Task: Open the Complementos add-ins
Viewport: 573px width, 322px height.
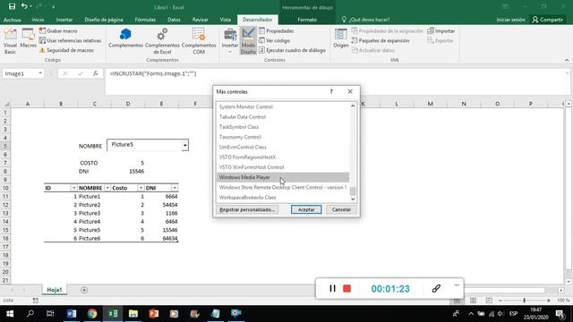Action: [125, 38]
